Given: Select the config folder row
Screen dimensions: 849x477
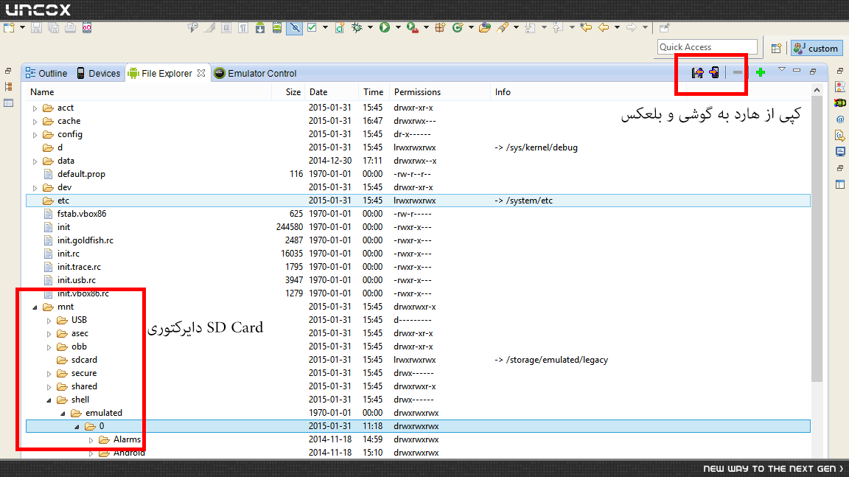Looking at the screenshot, I should click(x=418, y=134).
